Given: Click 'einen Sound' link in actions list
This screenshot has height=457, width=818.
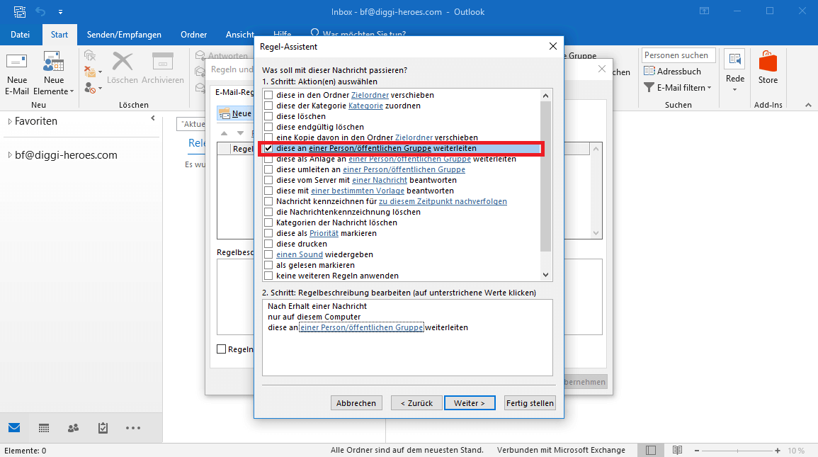Looking at the screenshot, I should (300, 254).
